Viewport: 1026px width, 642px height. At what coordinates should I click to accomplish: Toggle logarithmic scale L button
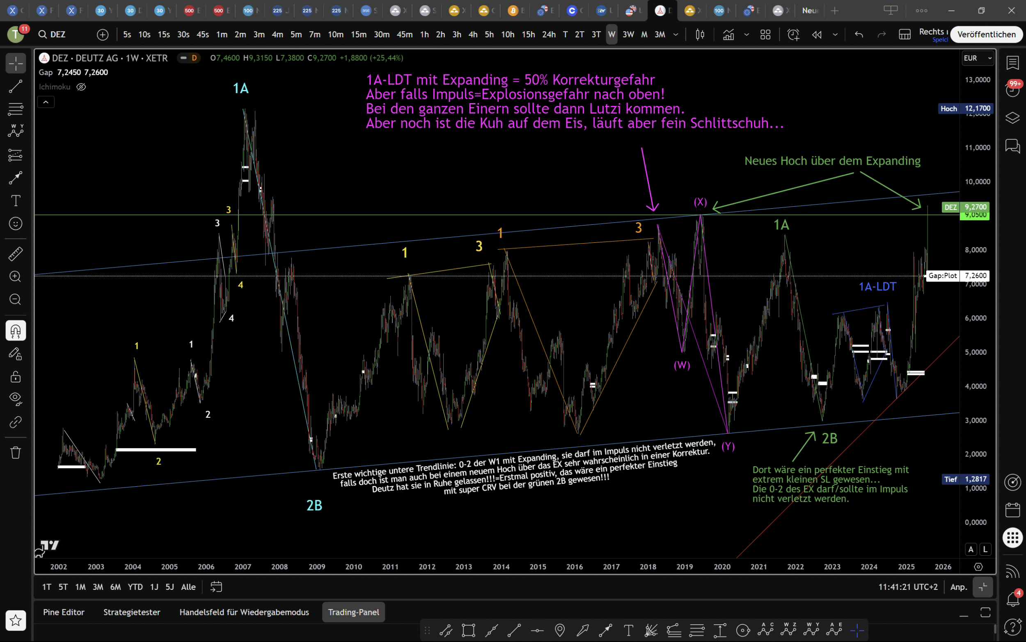(x=985, y=549)
